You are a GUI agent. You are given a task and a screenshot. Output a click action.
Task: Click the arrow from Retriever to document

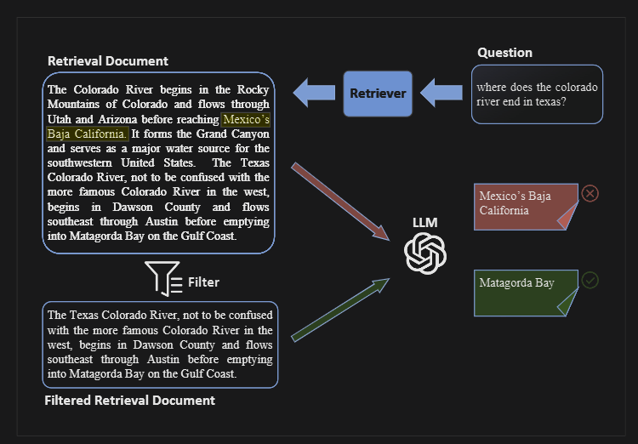pos(314,93)
